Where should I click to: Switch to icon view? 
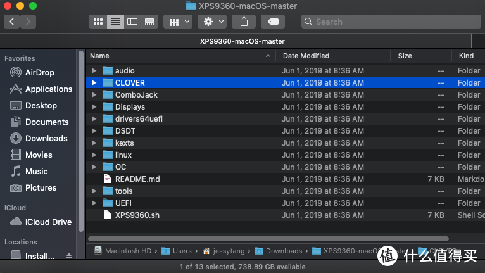[x=98, y=22]
